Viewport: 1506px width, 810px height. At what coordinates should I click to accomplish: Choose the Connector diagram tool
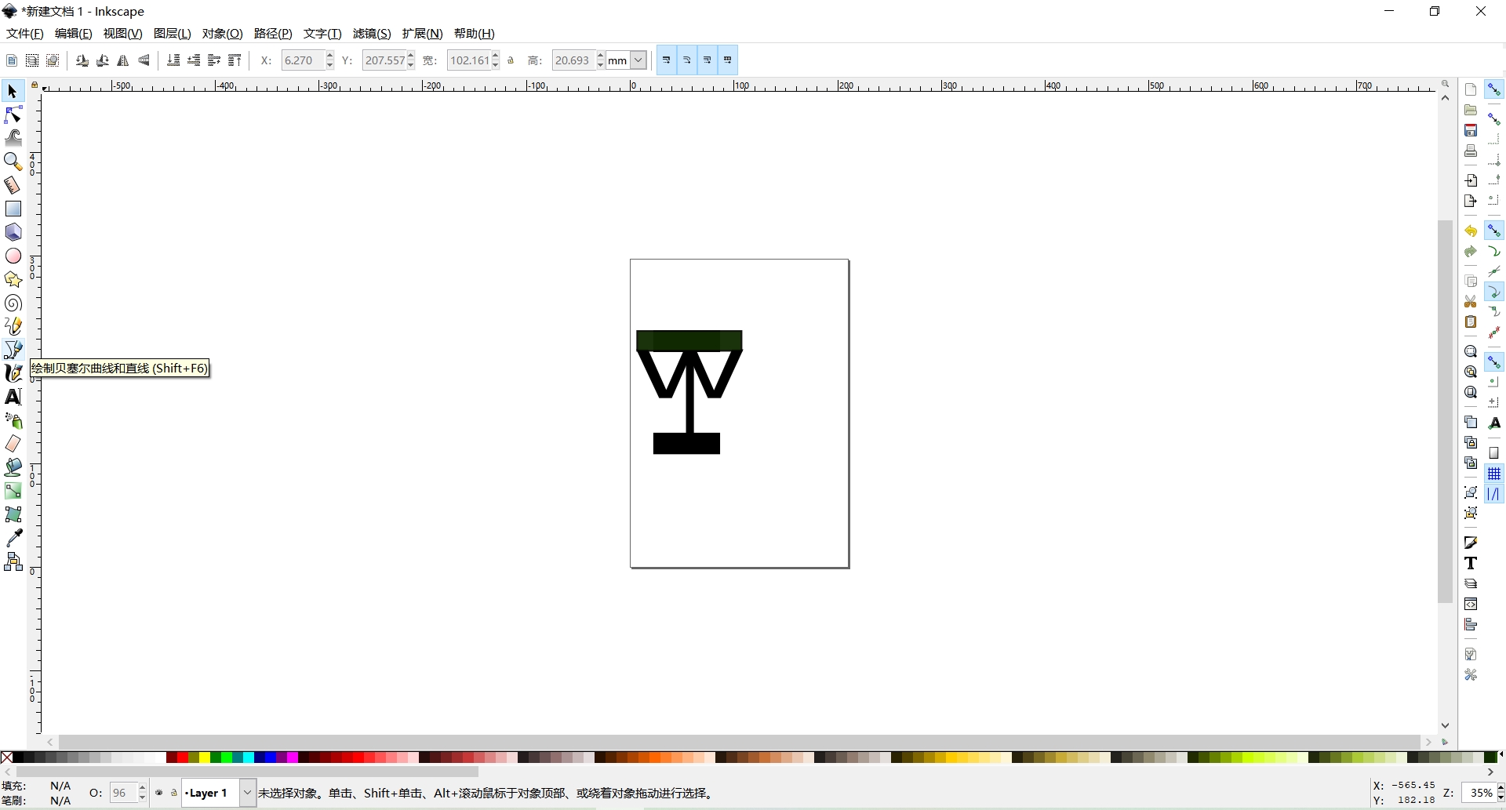(x=13, y=561)
